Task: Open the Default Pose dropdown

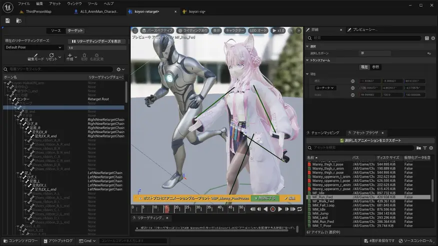Action: click(34, 47)
